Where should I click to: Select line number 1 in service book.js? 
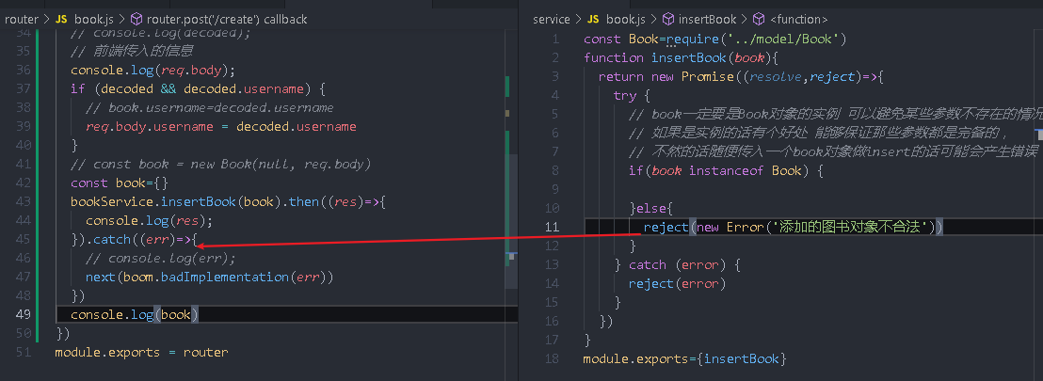click(556, 40)
